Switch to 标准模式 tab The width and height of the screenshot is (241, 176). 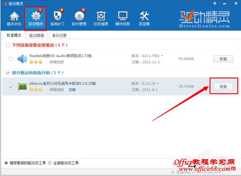coord(14,35)
